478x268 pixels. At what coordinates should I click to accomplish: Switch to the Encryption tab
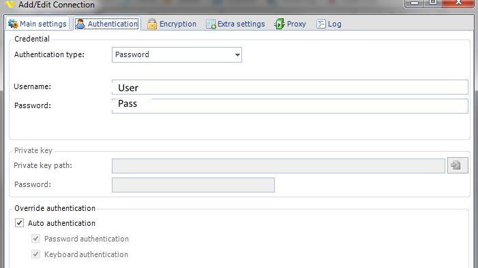[x=172, y=24]
